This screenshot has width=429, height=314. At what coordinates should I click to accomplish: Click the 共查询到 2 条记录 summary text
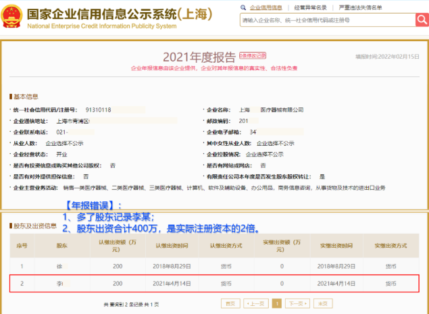(131, 304)
